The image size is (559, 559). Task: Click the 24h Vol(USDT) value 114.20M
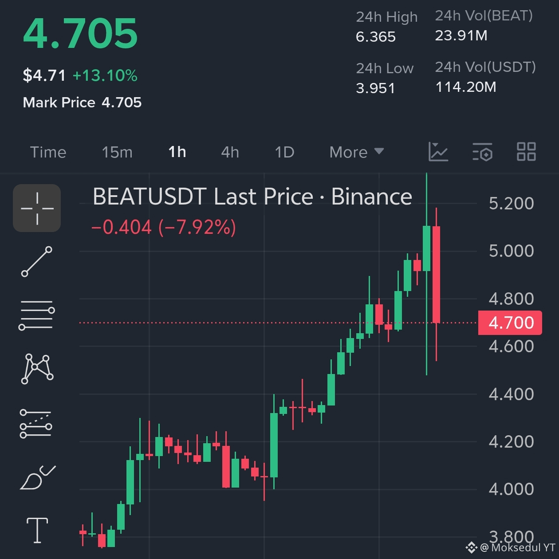pos(466,87)
